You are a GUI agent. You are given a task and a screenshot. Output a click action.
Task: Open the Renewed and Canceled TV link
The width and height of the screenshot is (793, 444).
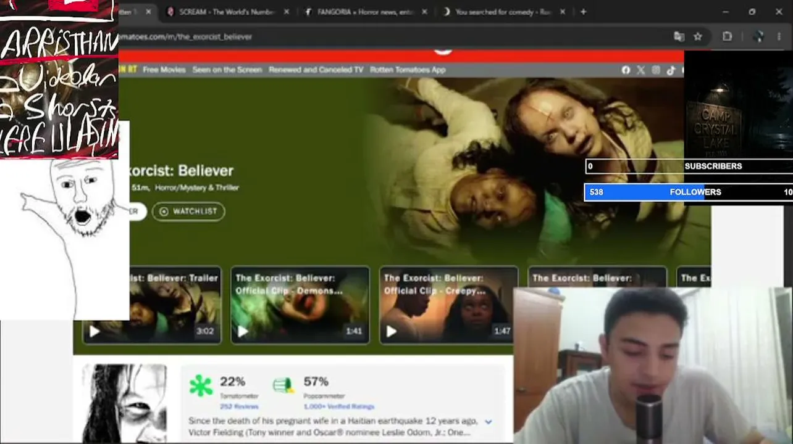[316, 70]
